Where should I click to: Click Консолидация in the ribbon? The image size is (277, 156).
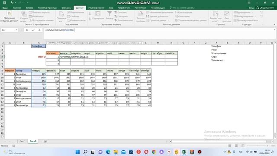pyautogui.click(x=184, y=13)
